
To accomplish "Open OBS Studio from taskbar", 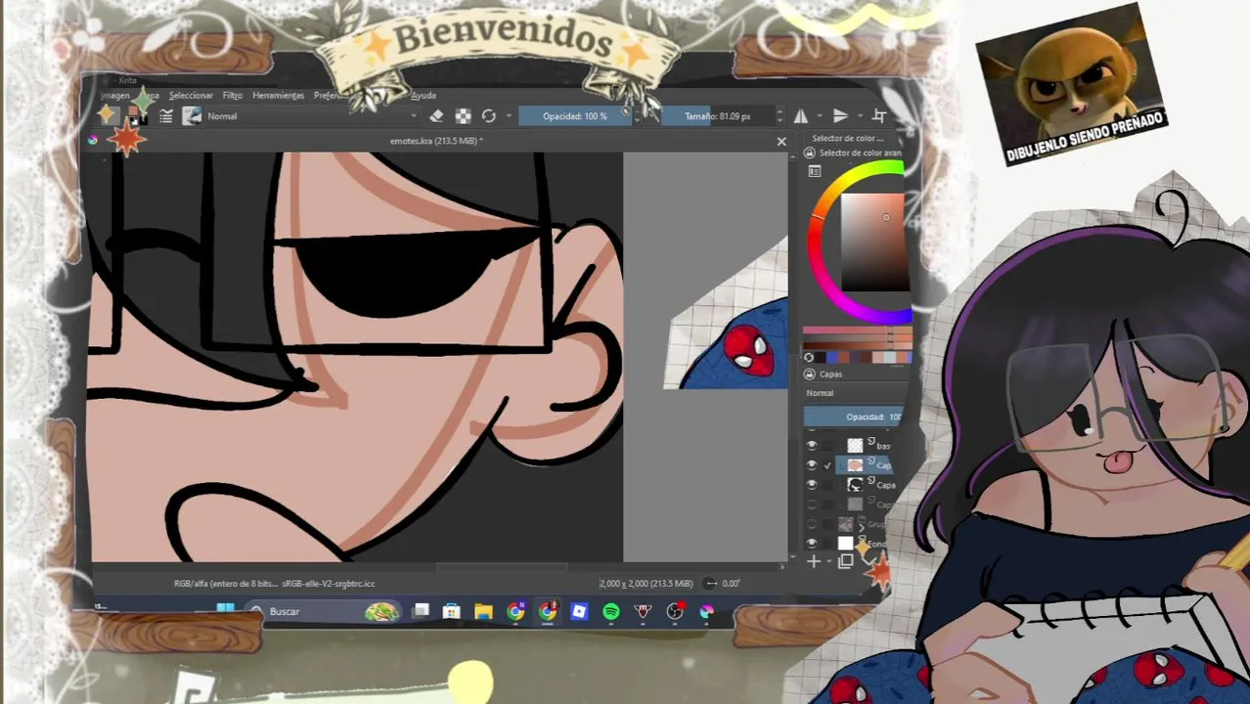I will click(675, 611).
